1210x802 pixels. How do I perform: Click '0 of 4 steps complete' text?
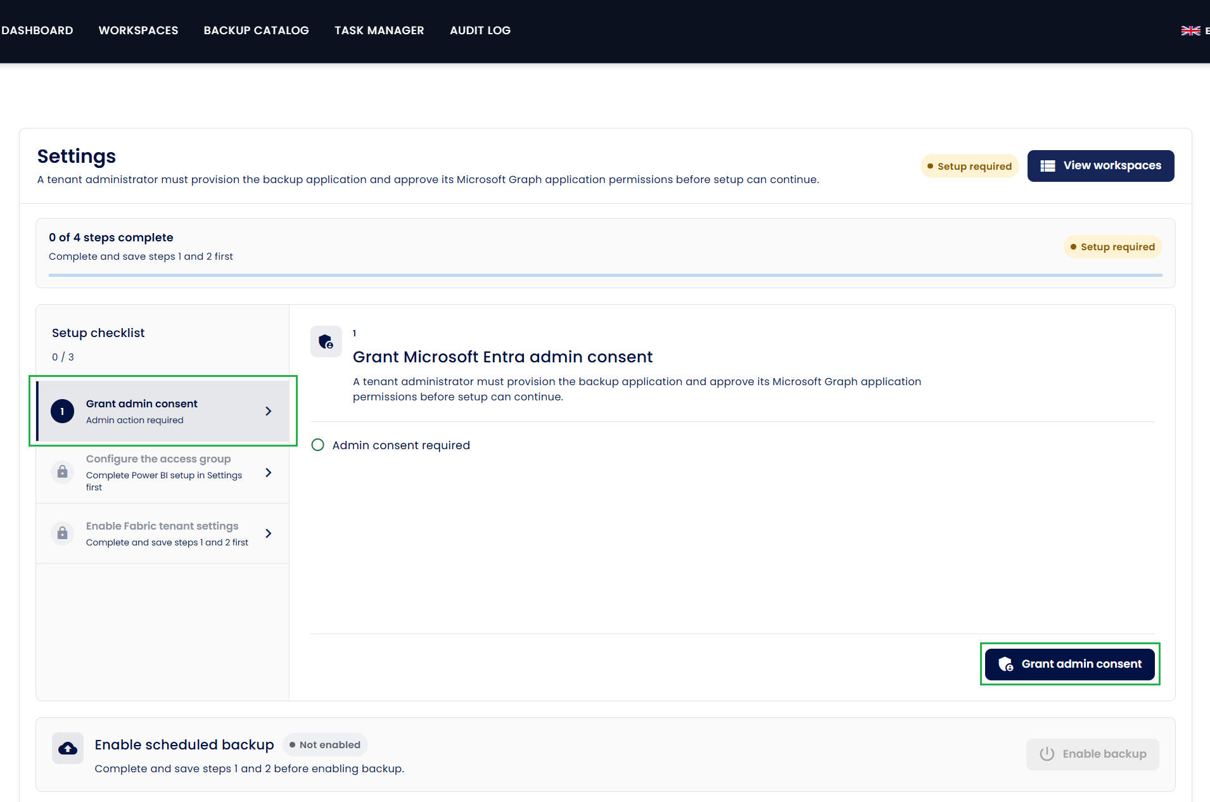[111, 237]
